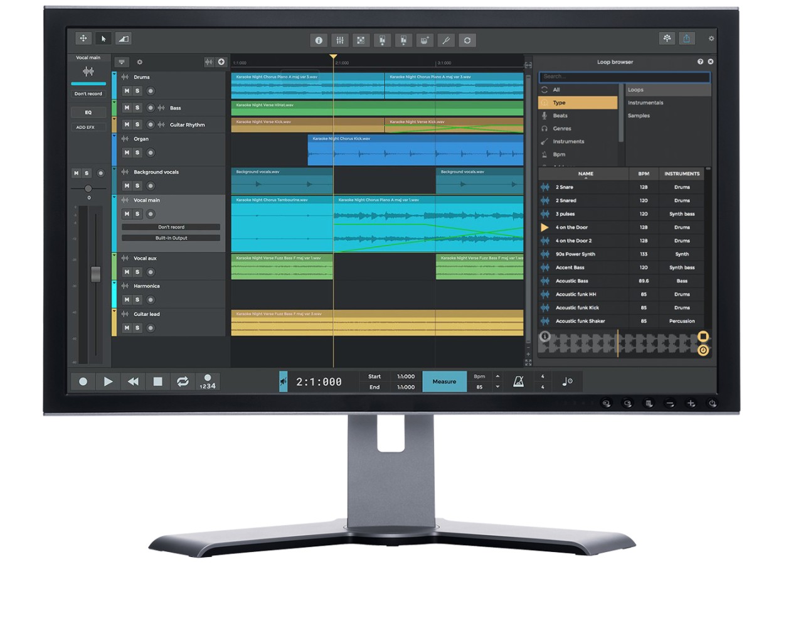Viewport: 786px width, 643px height.
Task: Click the Measure button in transport bar
Action: pos(444,381)
